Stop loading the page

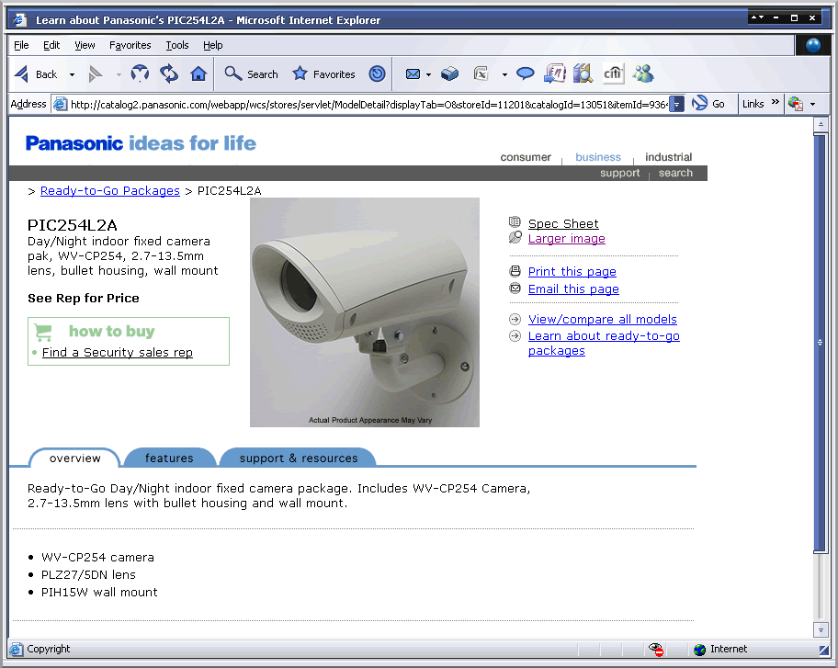pyautogui.click(x=140, y=74)
